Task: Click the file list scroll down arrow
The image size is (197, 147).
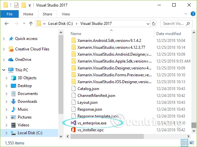Action: [x=194, y=131]
